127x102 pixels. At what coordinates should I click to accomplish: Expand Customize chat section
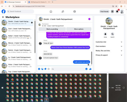click(x=109, y=42)
